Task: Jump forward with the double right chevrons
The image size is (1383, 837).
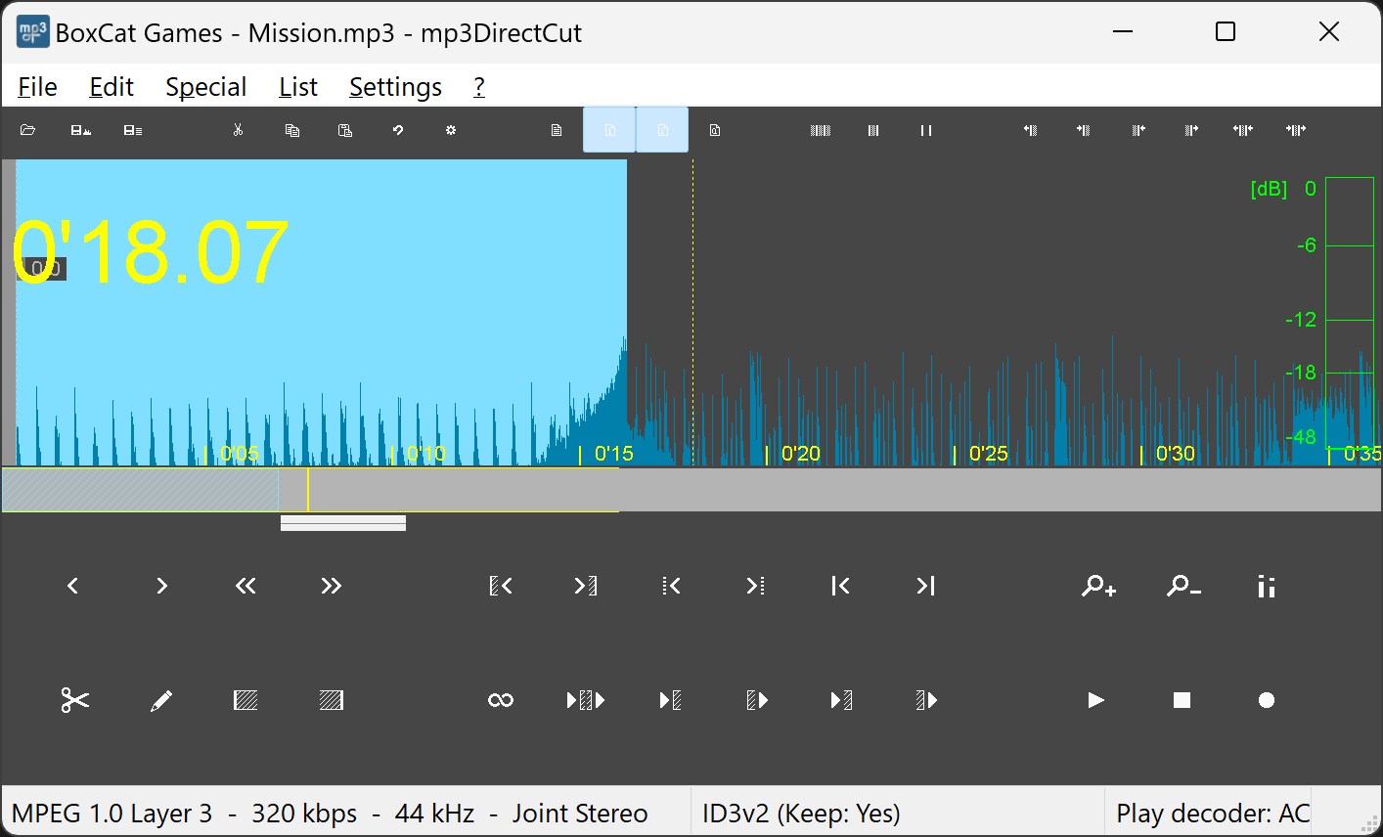Action: (x=332, y=586)
